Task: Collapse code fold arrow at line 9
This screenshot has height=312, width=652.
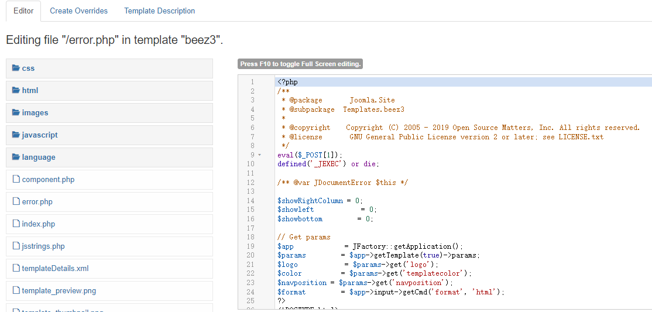Action: (260, 155)
